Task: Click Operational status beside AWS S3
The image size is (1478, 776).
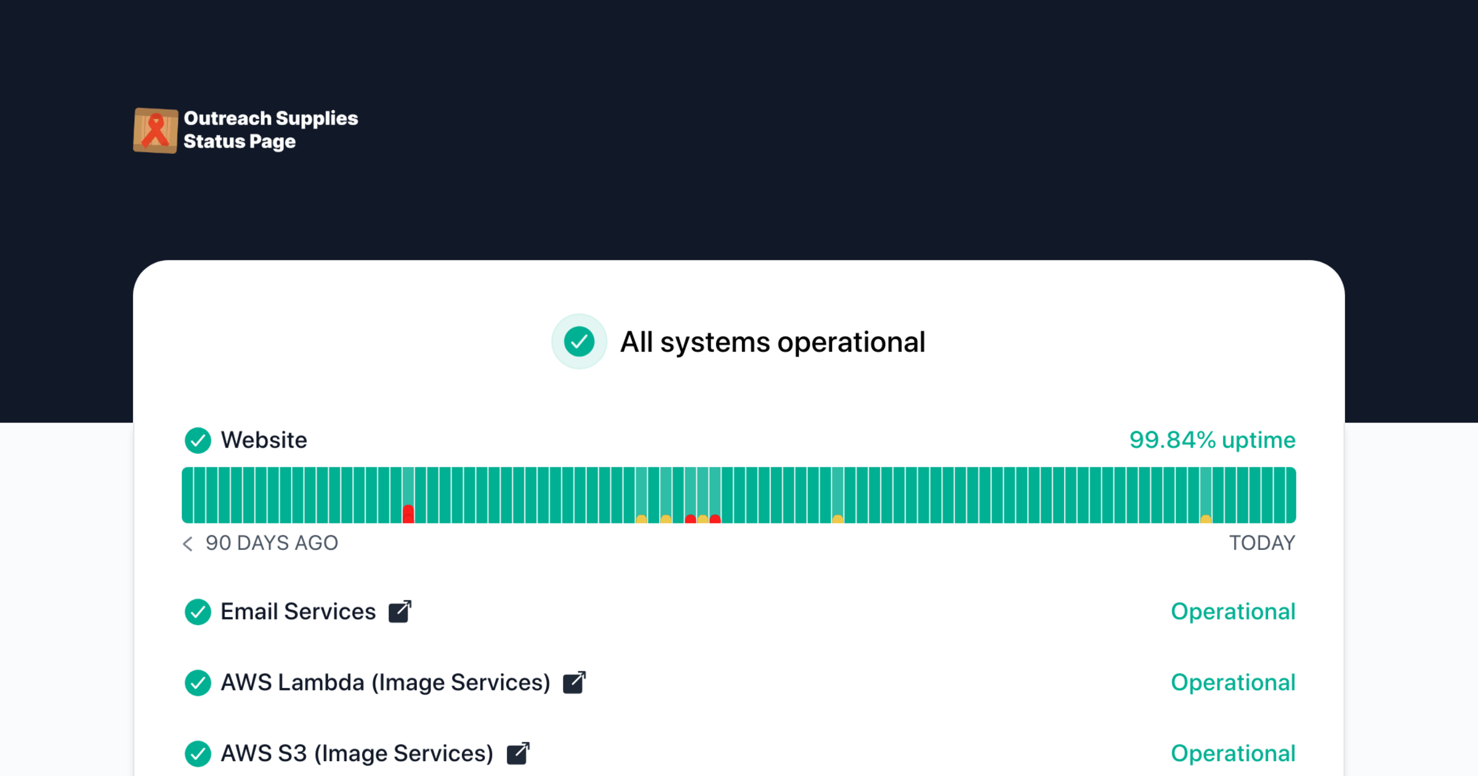Action: tap(1233, 753)
